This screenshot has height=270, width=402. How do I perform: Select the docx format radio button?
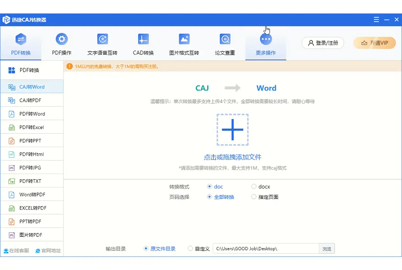(x=254, y=186)
